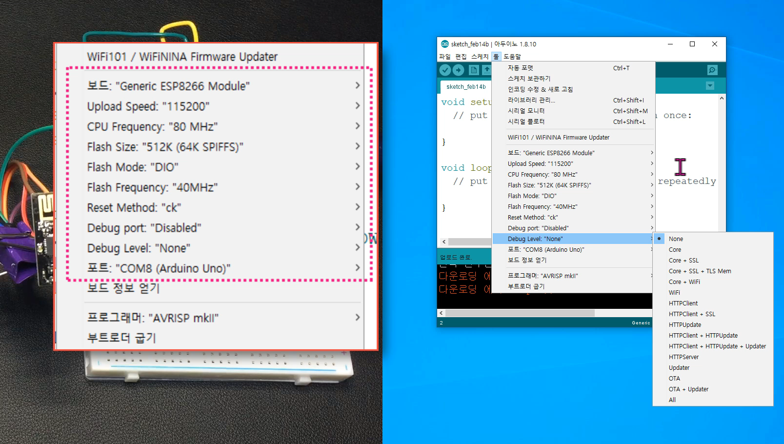Expand Debug port "Disabled" submenu
The height and width of the screenshot is (444, 784).
(x=573, y=228)
